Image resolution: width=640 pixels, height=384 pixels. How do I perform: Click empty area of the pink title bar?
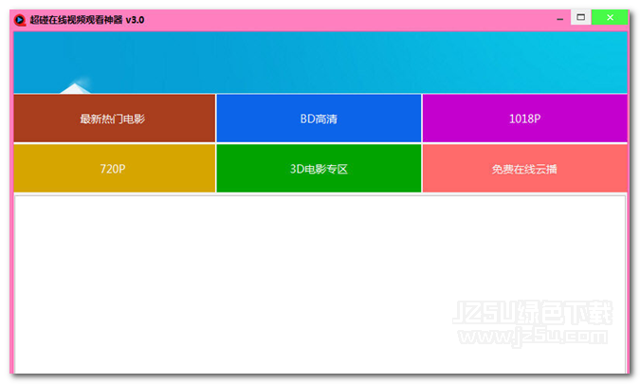tap(360, 19)
